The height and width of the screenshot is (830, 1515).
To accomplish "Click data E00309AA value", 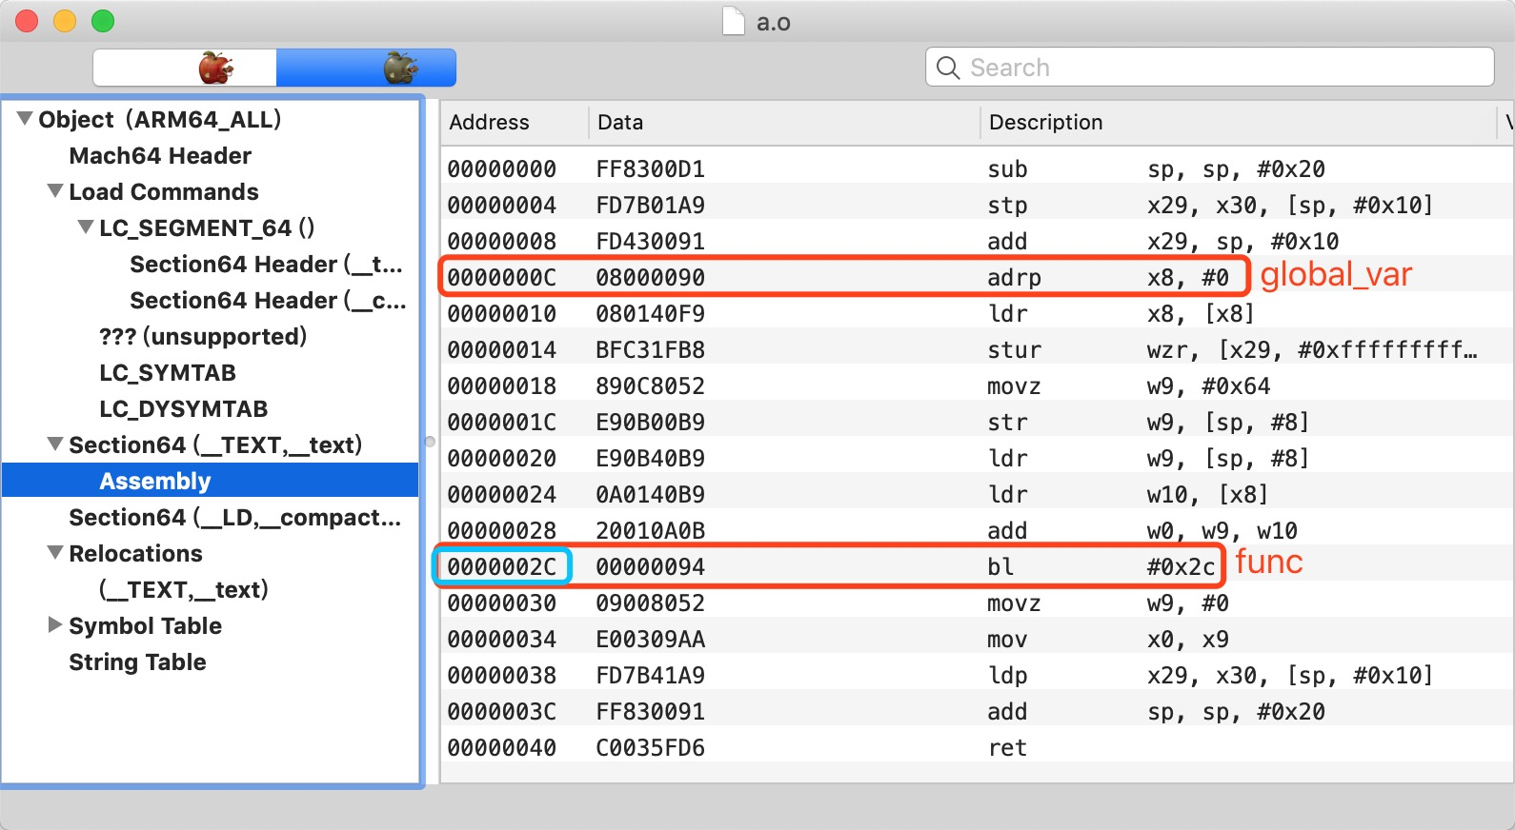I will point(651,639).
